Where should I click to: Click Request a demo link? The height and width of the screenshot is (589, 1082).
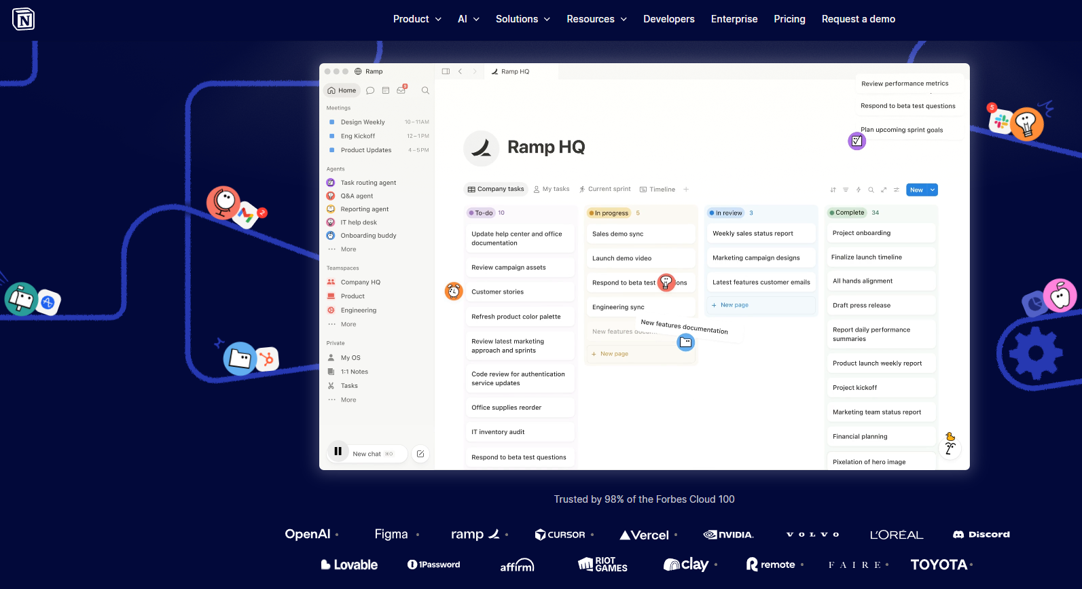(x=859, y=19)
